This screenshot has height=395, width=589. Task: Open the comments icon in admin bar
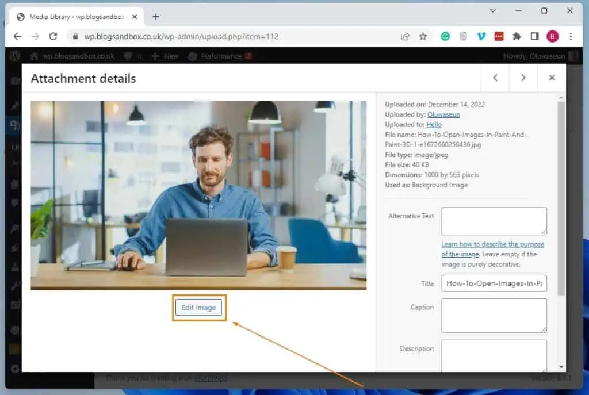pos(133,56)
